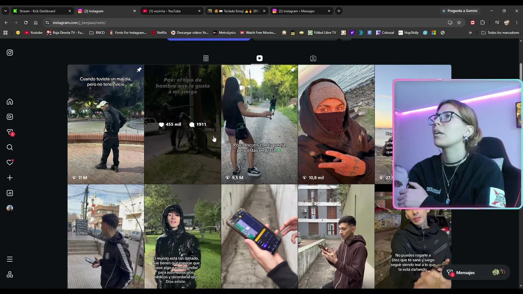Open the floating Mensajes button
The height and width of the screenshot is (294, 523).
coord(476,272)
